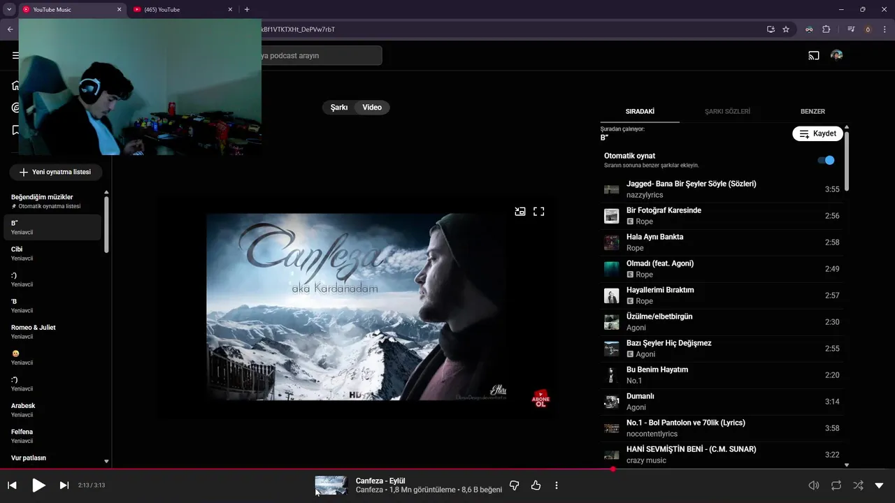
Task: Open new browser tab with plus
Action: tap(247, 9)
